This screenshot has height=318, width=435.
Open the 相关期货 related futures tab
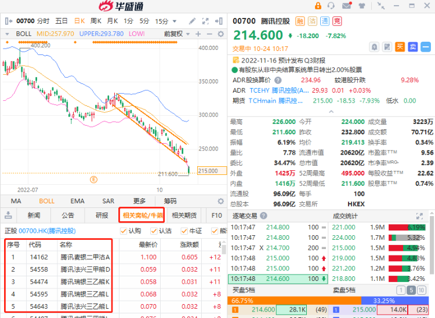pyautogui.click(x=184, y=215)
